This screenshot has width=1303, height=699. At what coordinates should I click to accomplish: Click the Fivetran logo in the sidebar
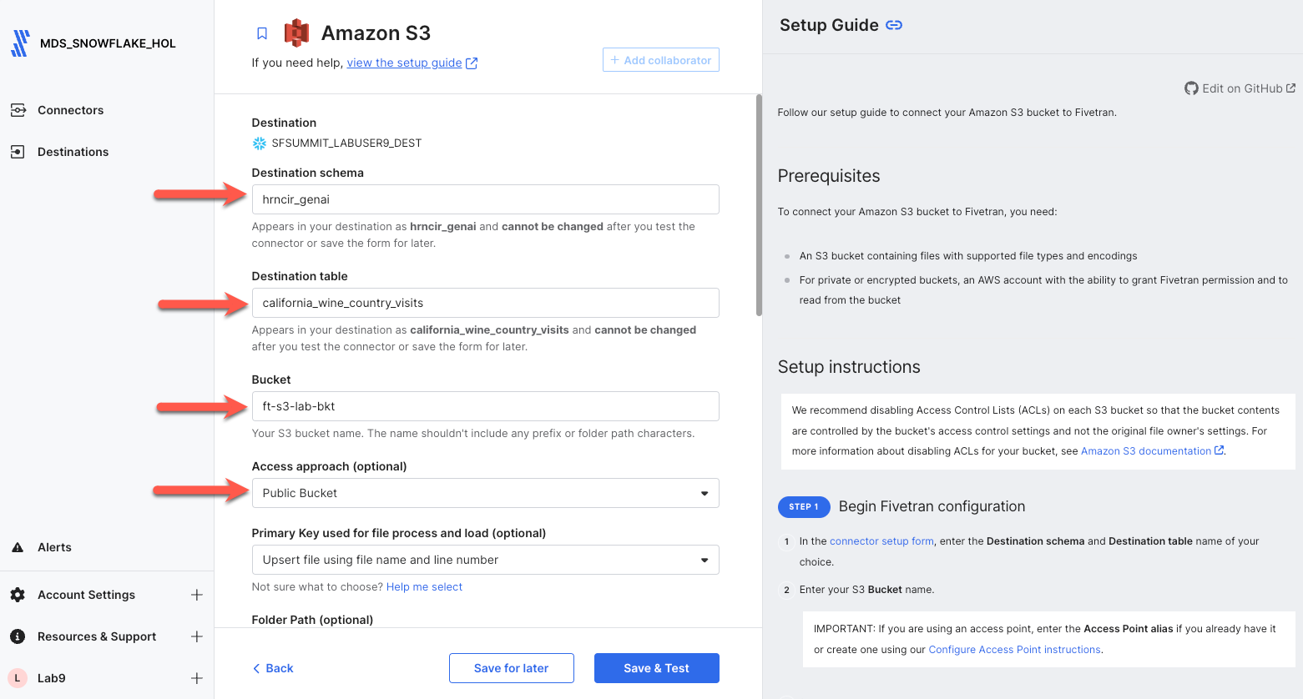pos(20,43)
